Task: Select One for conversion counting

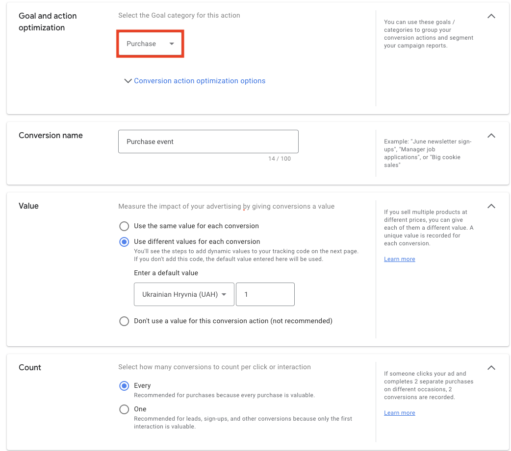Action: coord(124,409)
